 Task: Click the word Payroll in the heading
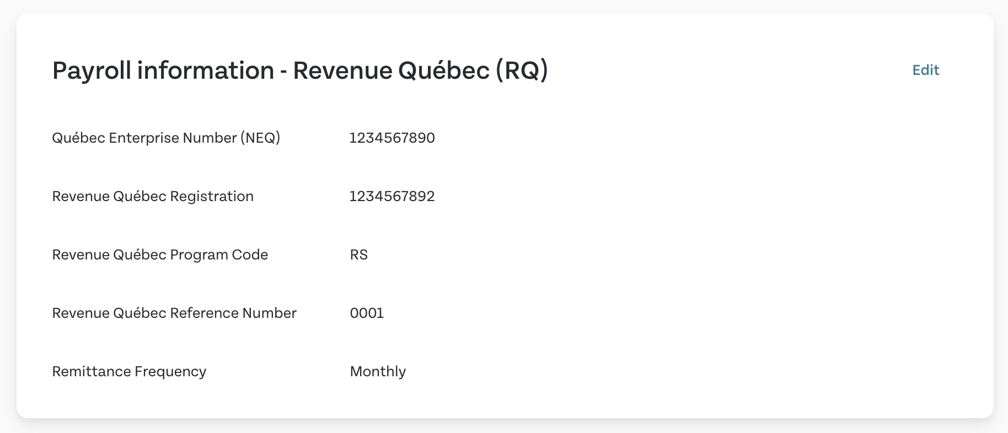coord(92,71)
